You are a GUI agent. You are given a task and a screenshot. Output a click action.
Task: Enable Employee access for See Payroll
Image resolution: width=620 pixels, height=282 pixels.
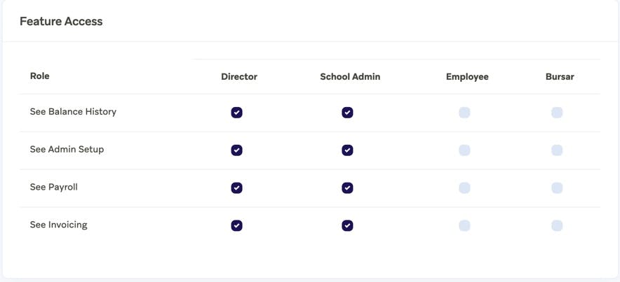[x=464, y=188]
